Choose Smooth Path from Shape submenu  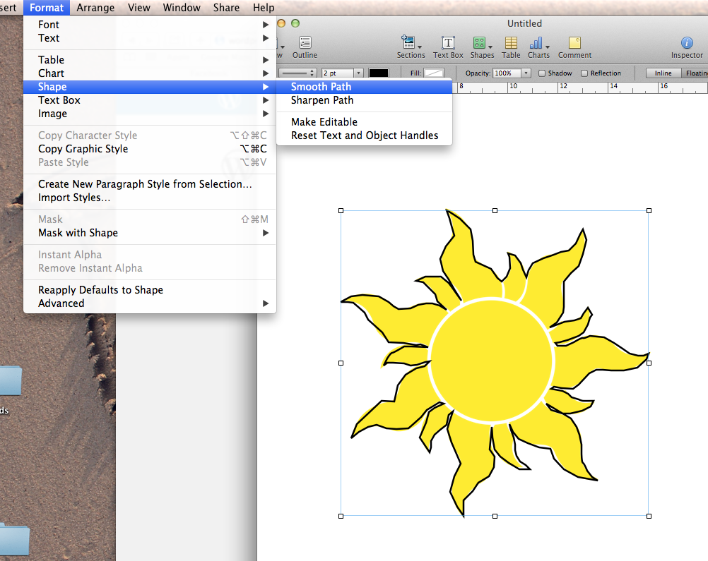321,87
